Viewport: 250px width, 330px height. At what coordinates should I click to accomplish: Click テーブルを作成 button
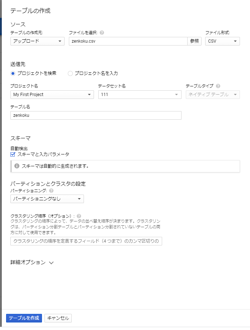click(x=24, y=318)
